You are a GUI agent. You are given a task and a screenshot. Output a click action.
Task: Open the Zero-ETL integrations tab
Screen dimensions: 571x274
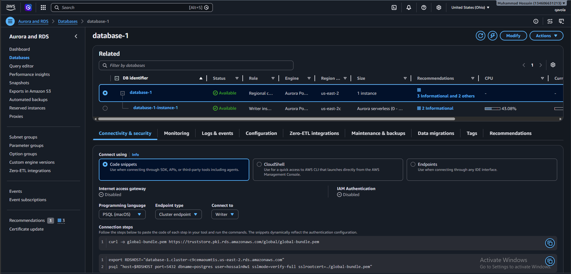pyautogui.click(x=314, y=133)
